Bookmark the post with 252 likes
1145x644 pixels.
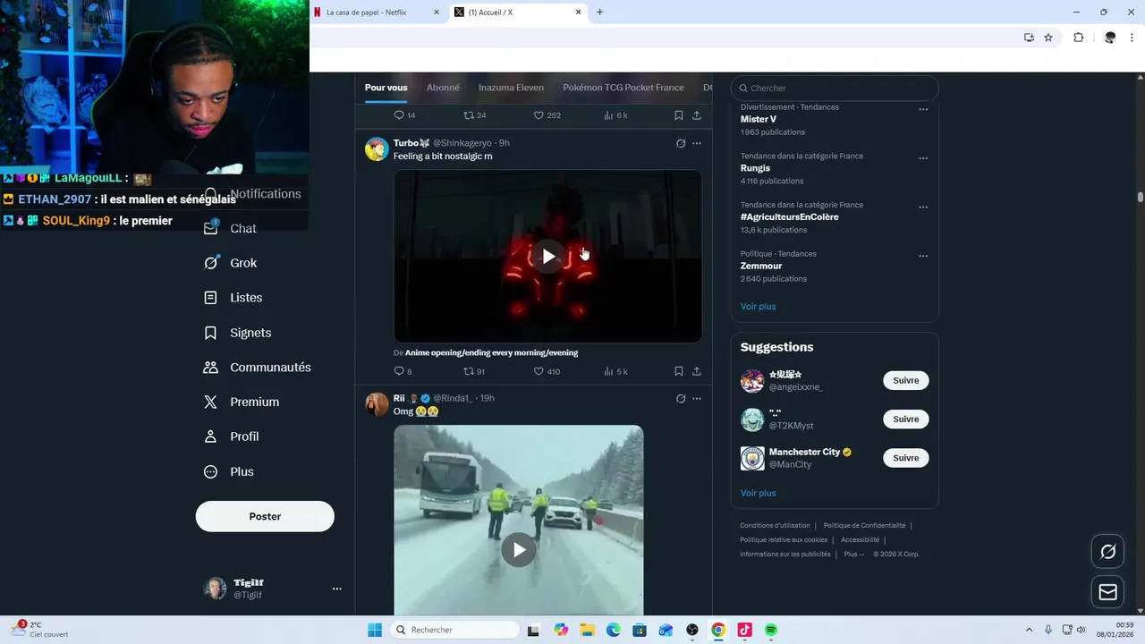[679, 115]
